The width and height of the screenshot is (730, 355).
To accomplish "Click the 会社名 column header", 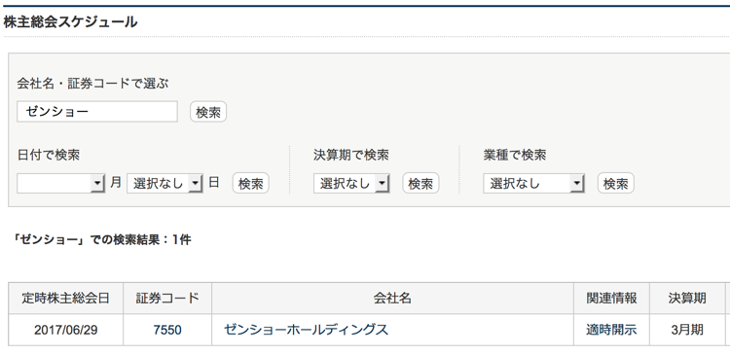I will [392, 298].
